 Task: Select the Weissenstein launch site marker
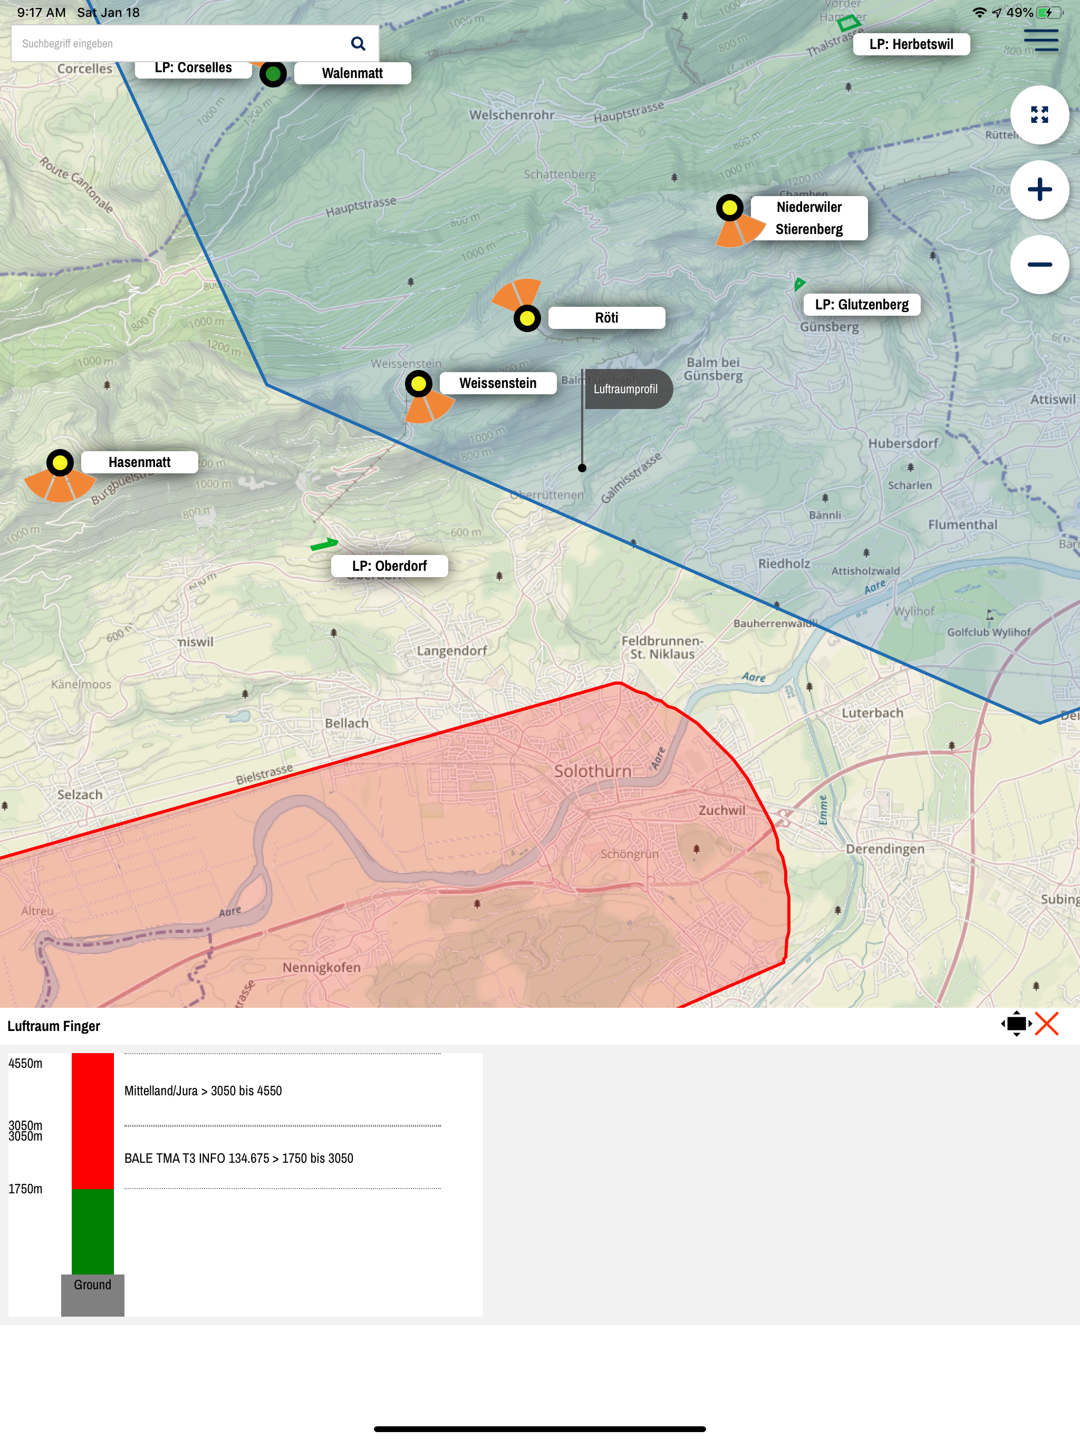[x=419, y=383]
